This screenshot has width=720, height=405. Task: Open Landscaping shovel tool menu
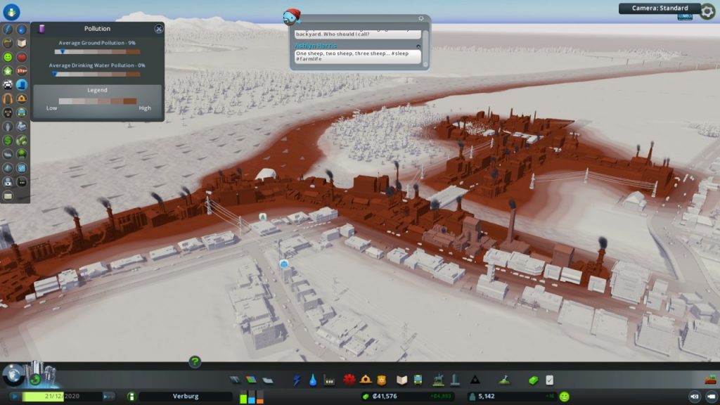(x=504, y=380)
